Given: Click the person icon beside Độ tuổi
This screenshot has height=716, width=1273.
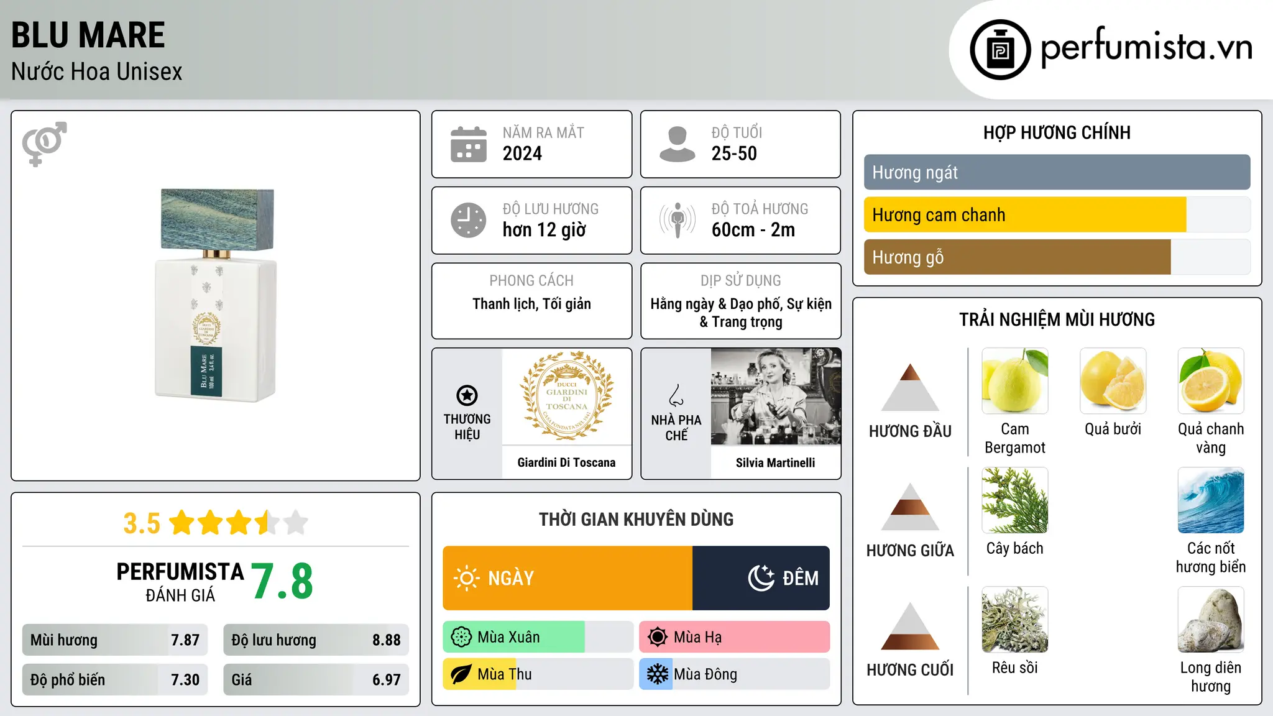Looking at the screenshot, I should [x=677, y=144].
